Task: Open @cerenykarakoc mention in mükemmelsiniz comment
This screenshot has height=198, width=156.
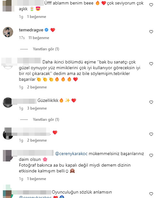Action: click(x=71, y=154)
